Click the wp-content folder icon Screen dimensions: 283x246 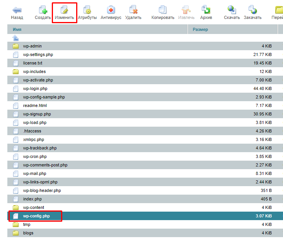16,207
